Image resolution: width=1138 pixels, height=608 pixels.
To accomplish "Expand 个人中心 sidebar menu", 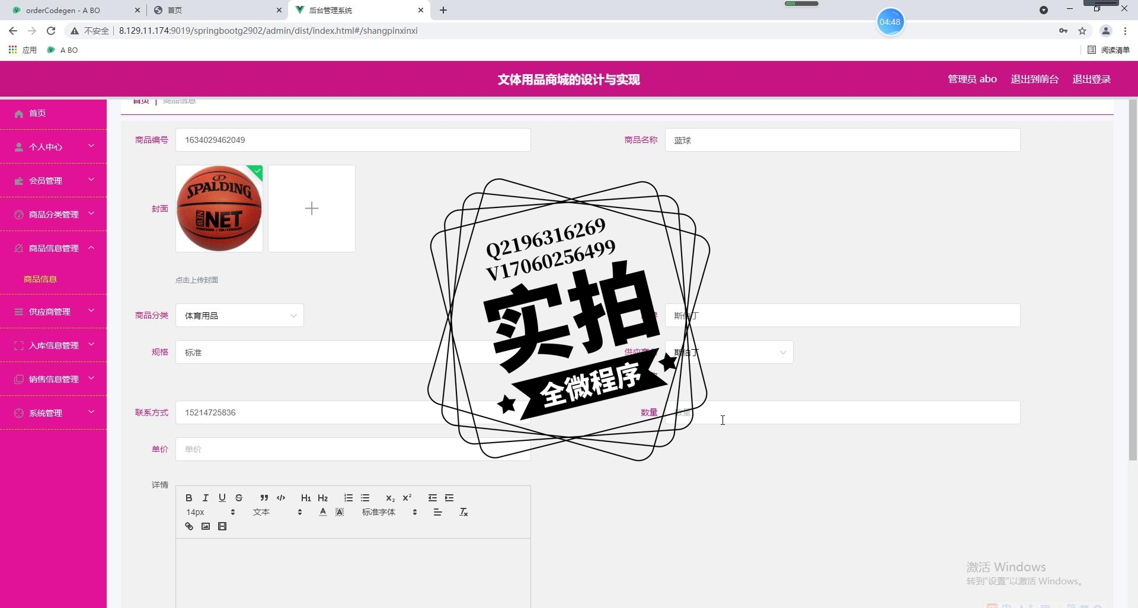I will pyautogui.click(x=53, y=146).
